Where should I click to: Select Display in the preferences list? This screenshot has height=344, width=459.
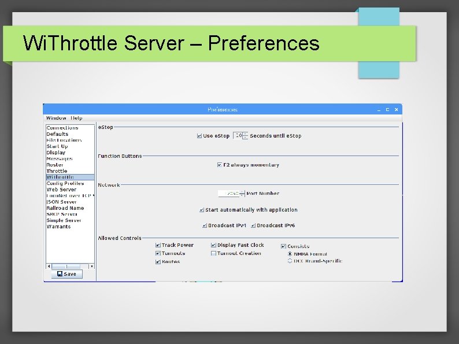(71, 152)
